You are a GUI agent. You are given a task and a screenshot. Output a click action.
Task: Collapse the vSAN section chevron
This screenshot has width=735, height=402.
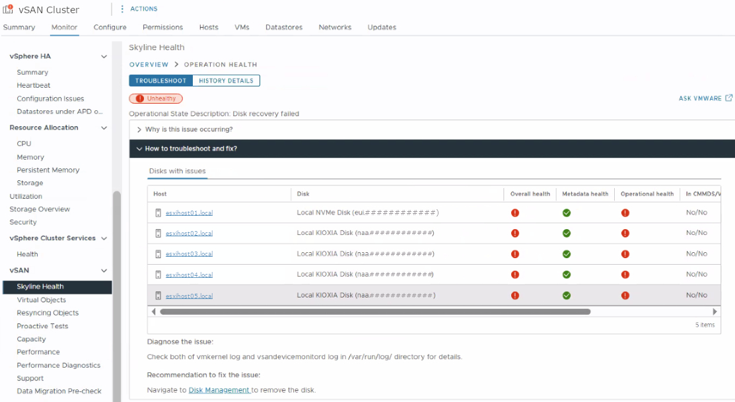(104, 271)
